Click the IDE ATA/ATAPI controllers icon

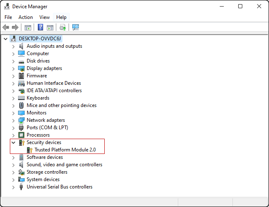pos(21,91)
